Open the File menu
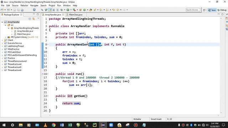This screenshot has width=228, height=128. [2, 6]
